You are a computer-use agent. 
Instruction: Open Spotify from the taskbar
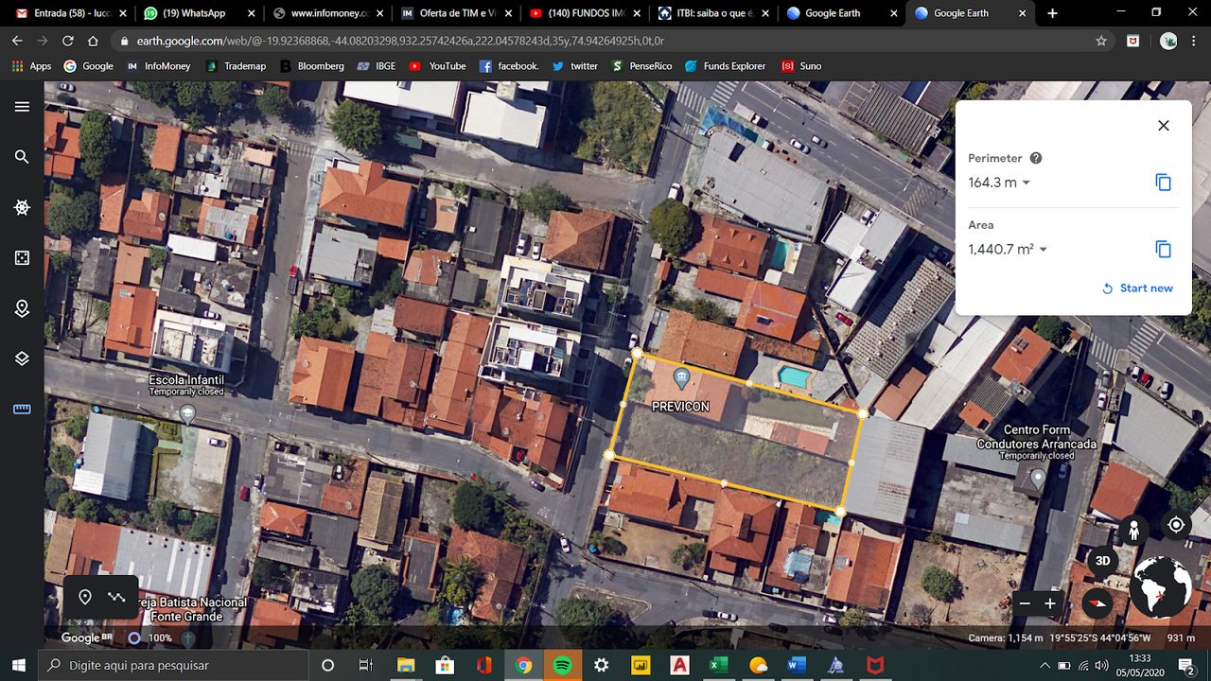click(x=562, y=665)
